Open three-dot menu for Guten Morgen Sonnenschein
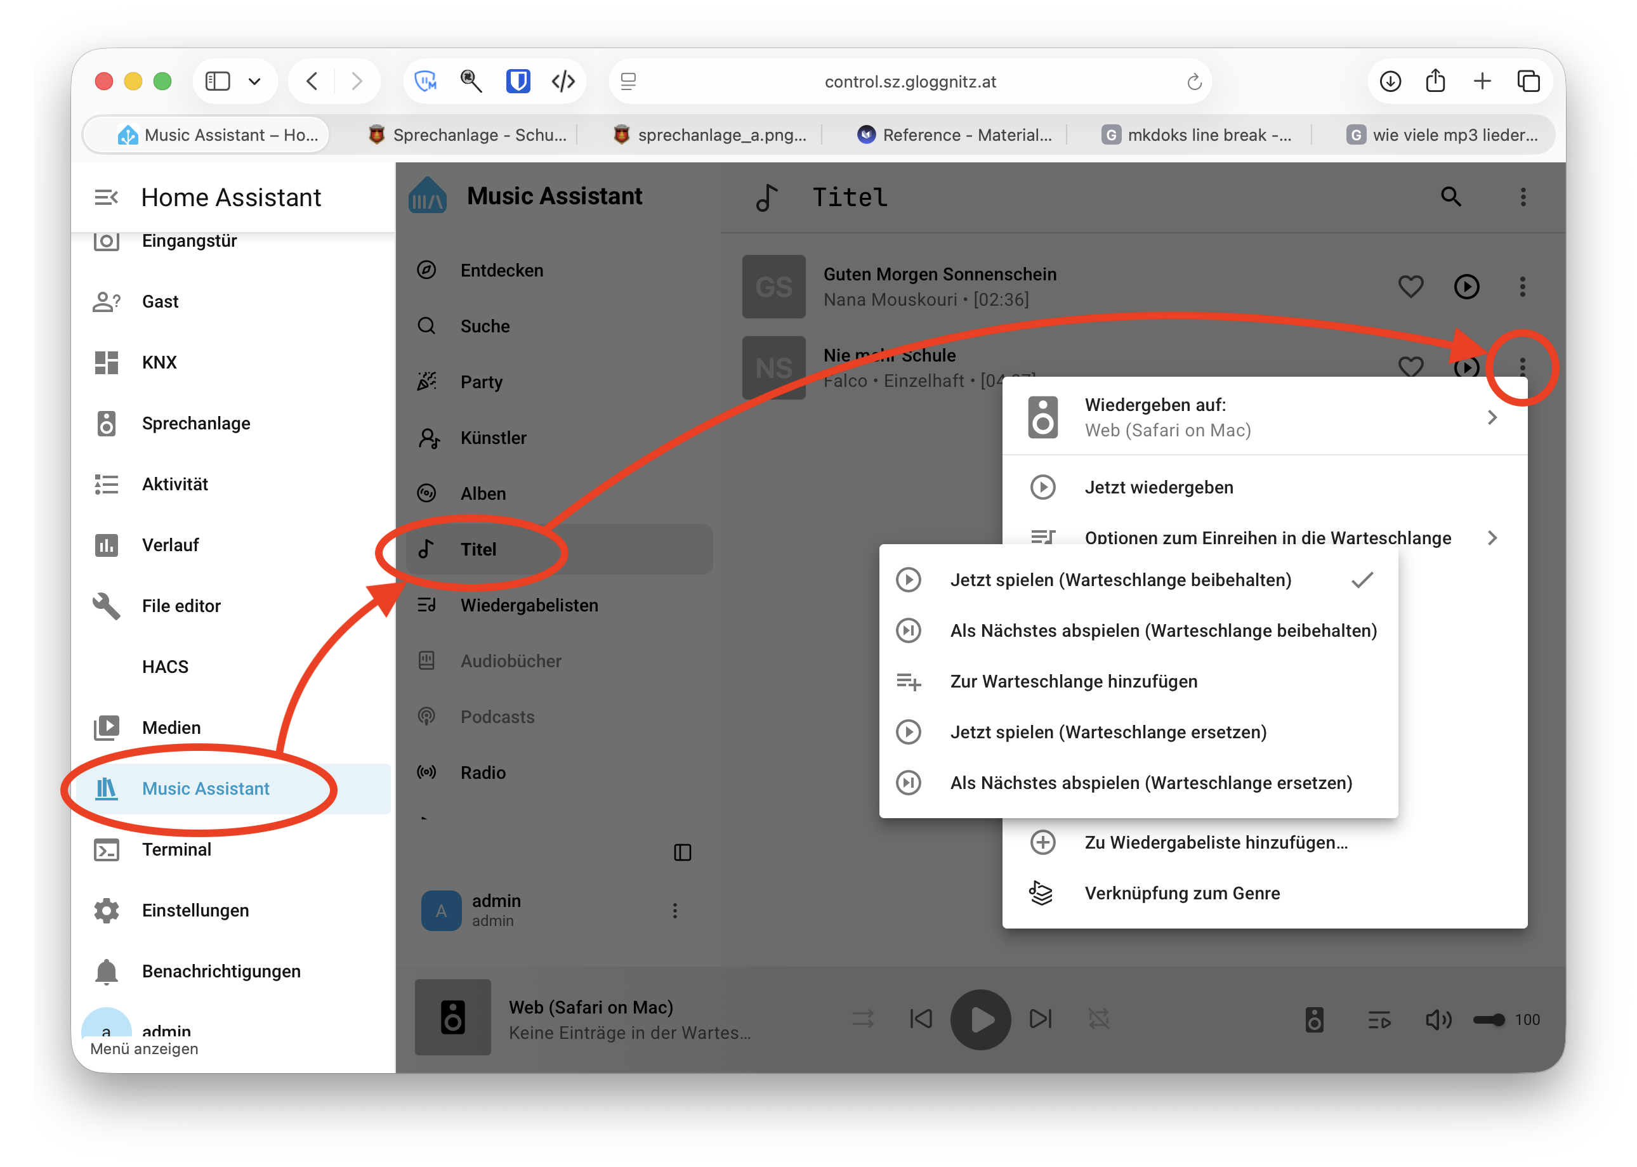Image resolution: width=1637 pixels, height=1167 pixels. click(x=1522, y=287)
